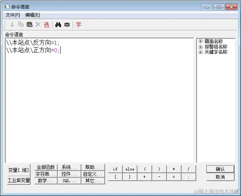Screen dimensions: 241x196
Task: Insert right parenthesis ) symbol
Action: [159, 169]
